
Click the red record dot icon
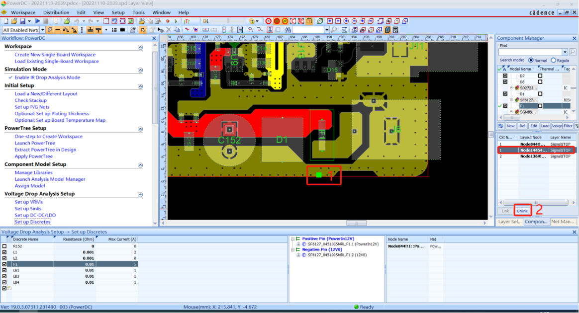pyautogui.click(x=168, y=21)
